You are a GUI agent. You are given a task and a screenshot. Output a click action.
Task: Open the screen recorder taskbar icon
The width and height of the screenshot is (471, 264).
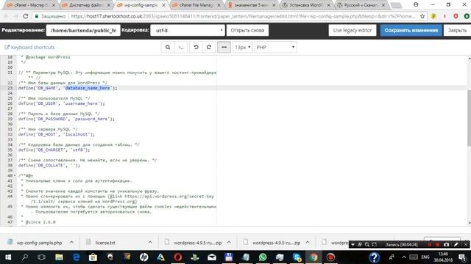(330, 257)
